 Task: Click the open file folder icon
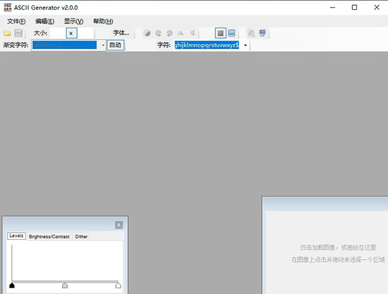(x=7, y=33)
